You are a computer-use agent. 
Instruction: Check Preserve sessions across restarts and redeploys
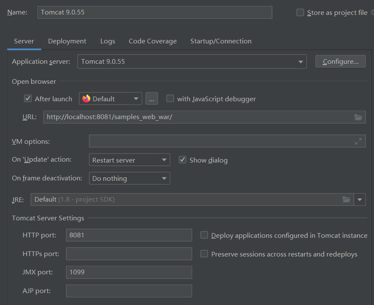click(x=204, y=254)
